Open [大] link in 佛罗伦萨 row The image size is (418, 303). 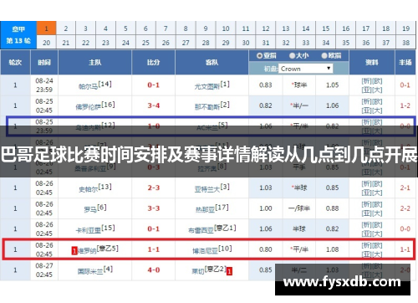click(x=377, y=110)
